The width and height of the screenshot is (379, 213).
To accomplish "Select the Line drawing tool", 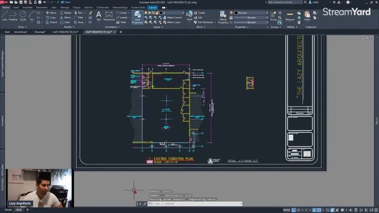I will pyautogui.click(x=4, y=16).
